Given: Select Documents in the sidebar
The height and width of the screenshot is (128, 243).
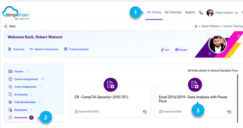Looking at the screenshot, I should (x=21, y=118).
